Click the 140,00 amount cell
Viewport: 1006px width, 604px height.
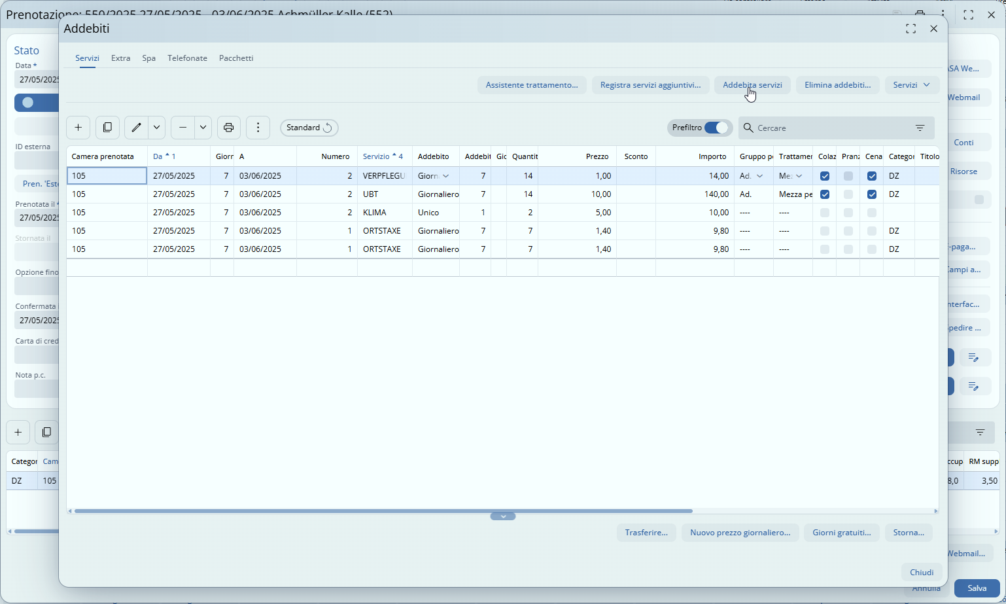coord(695,194)
